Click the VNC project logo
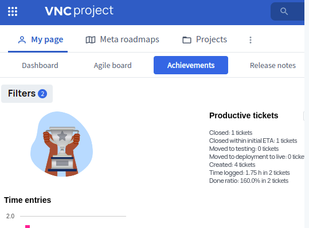This screenshot has height=228, width=309. point(79,11)
